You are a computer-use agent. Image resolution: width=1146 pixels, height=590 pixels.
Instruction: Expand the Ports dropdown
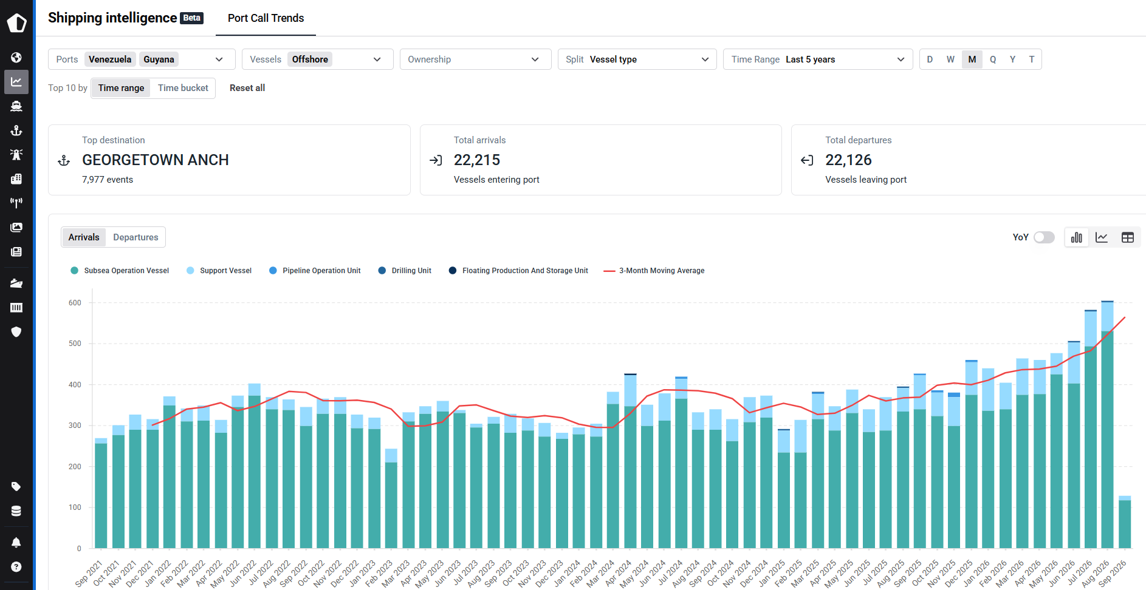pyautogui.click(x=142, y=59)
